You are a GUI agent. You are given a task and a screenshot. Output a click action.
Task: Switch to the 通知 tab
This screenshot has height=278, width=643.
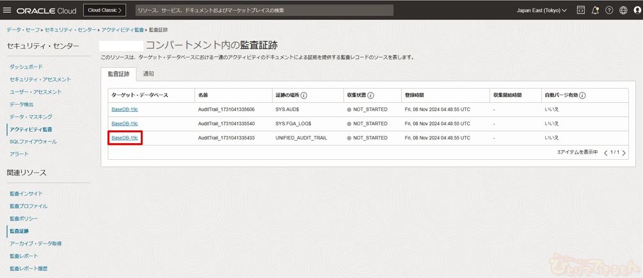pyautogui.click(x=148, y=74)
